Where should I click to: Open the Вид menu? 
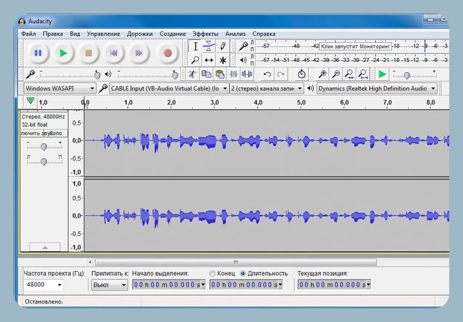[x=75, y=34]
